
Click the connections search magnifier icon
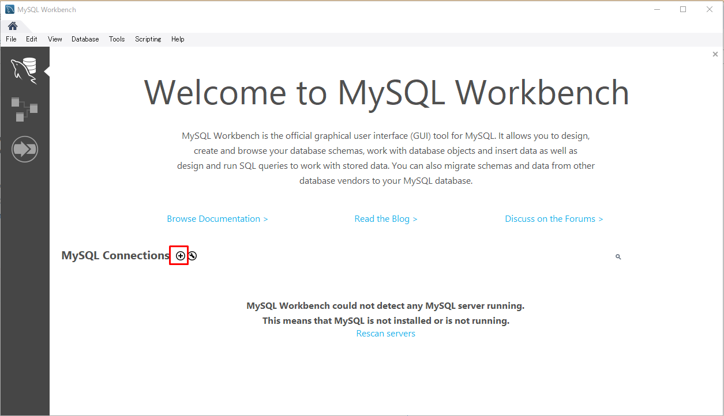[x=618, y=257]
